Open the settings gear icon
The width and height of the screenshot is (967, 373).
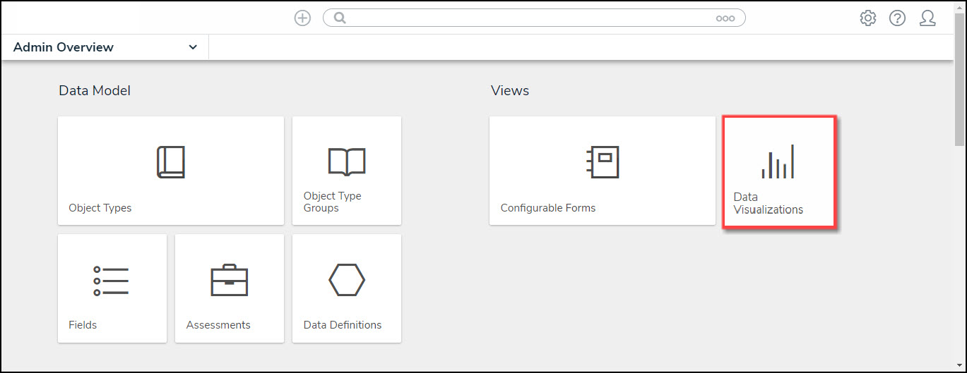pyautogui.click(x=867, y=18)
